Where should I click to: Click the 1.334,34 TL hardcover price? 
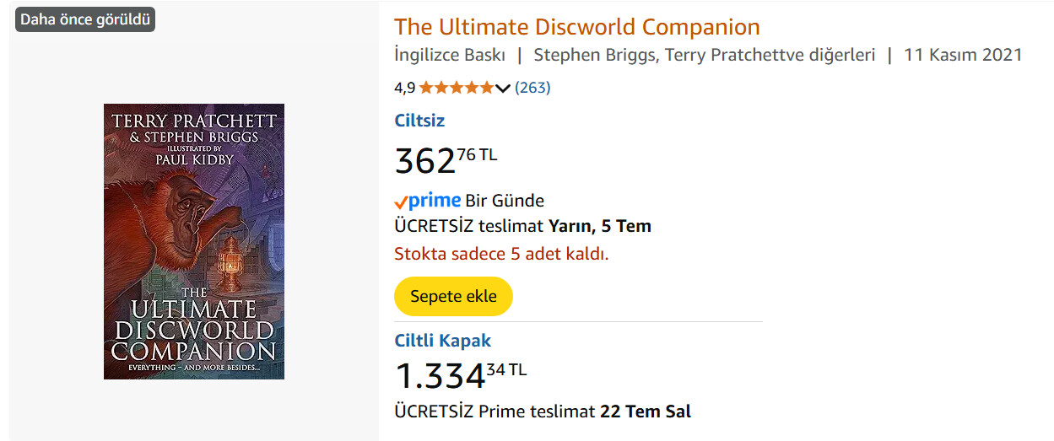tap(461, 375)
